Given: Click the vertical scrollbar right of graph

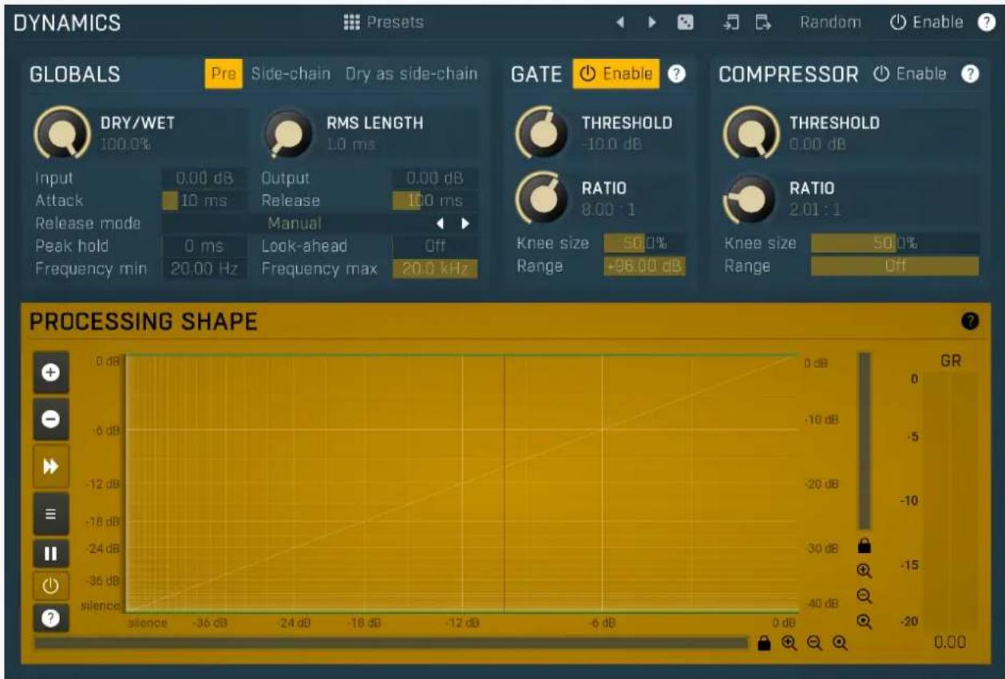Looking at the screenshot, I should pos(864,441).
